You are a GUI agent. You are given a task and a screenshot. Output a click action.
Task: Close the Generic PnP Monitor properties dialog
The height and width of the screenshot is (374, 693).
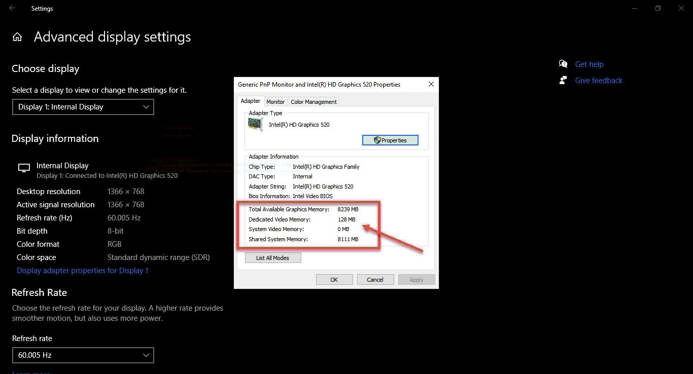431,84
